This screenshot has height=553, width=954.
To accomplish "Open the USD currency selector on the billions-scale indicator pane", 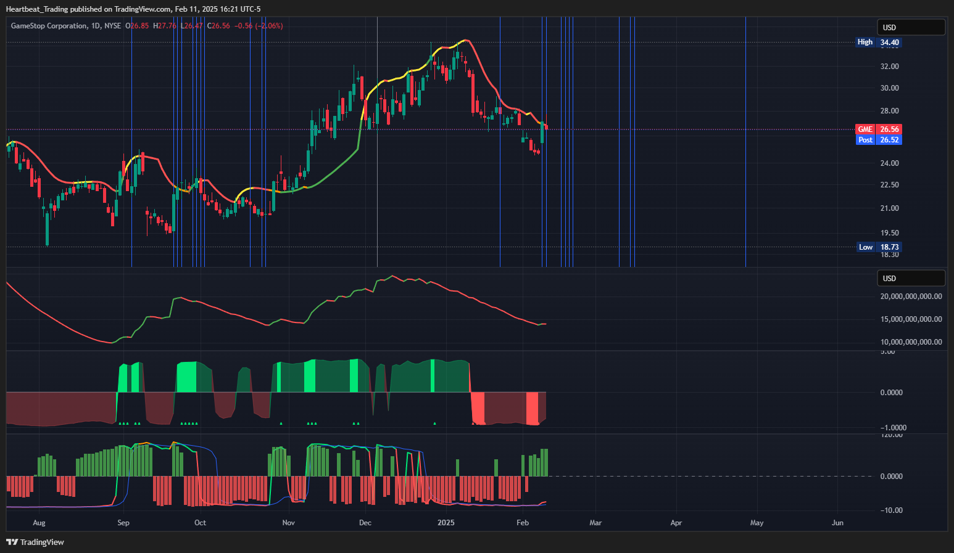I will (x=911, y=278).
